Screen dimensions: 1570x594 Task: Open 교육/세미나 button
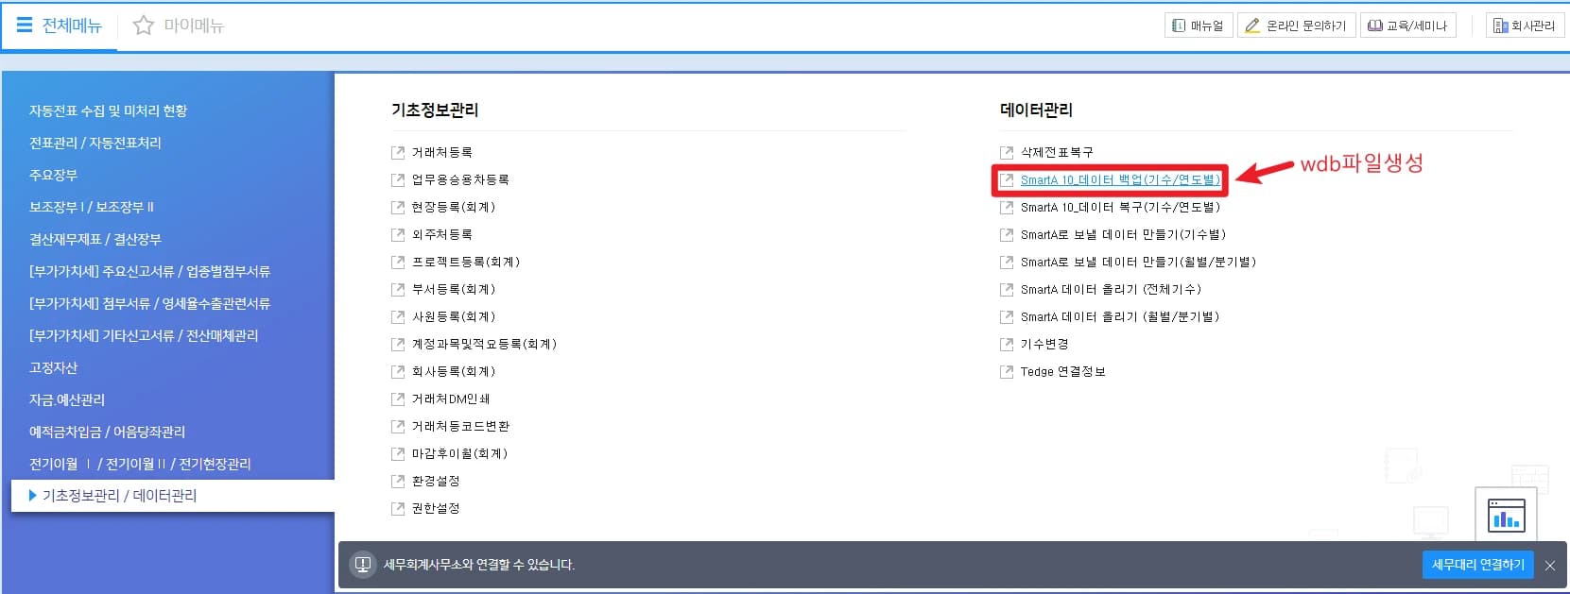[x=1408, y=25]
